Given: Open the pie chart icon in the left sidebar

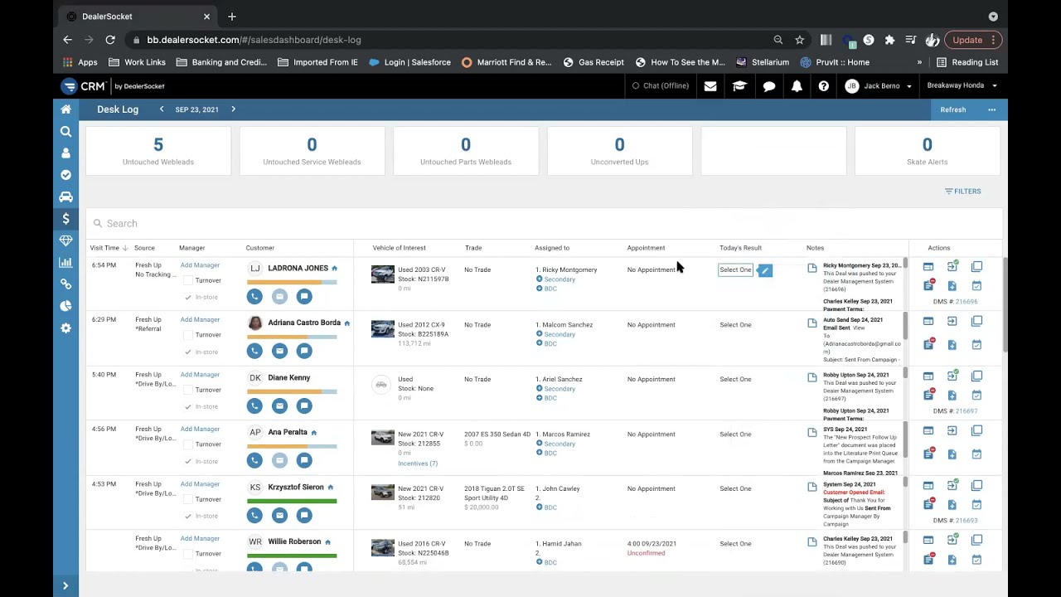Looking at the screenshot, I should pos(65,306).
